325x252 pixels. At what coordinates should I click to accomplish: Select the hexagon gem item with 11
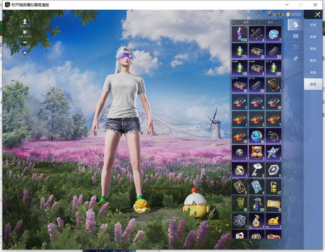[274, 170]
